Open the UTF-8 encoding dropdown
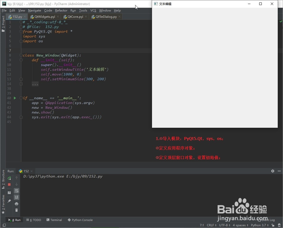283x228 pixels. click(224, 225)
